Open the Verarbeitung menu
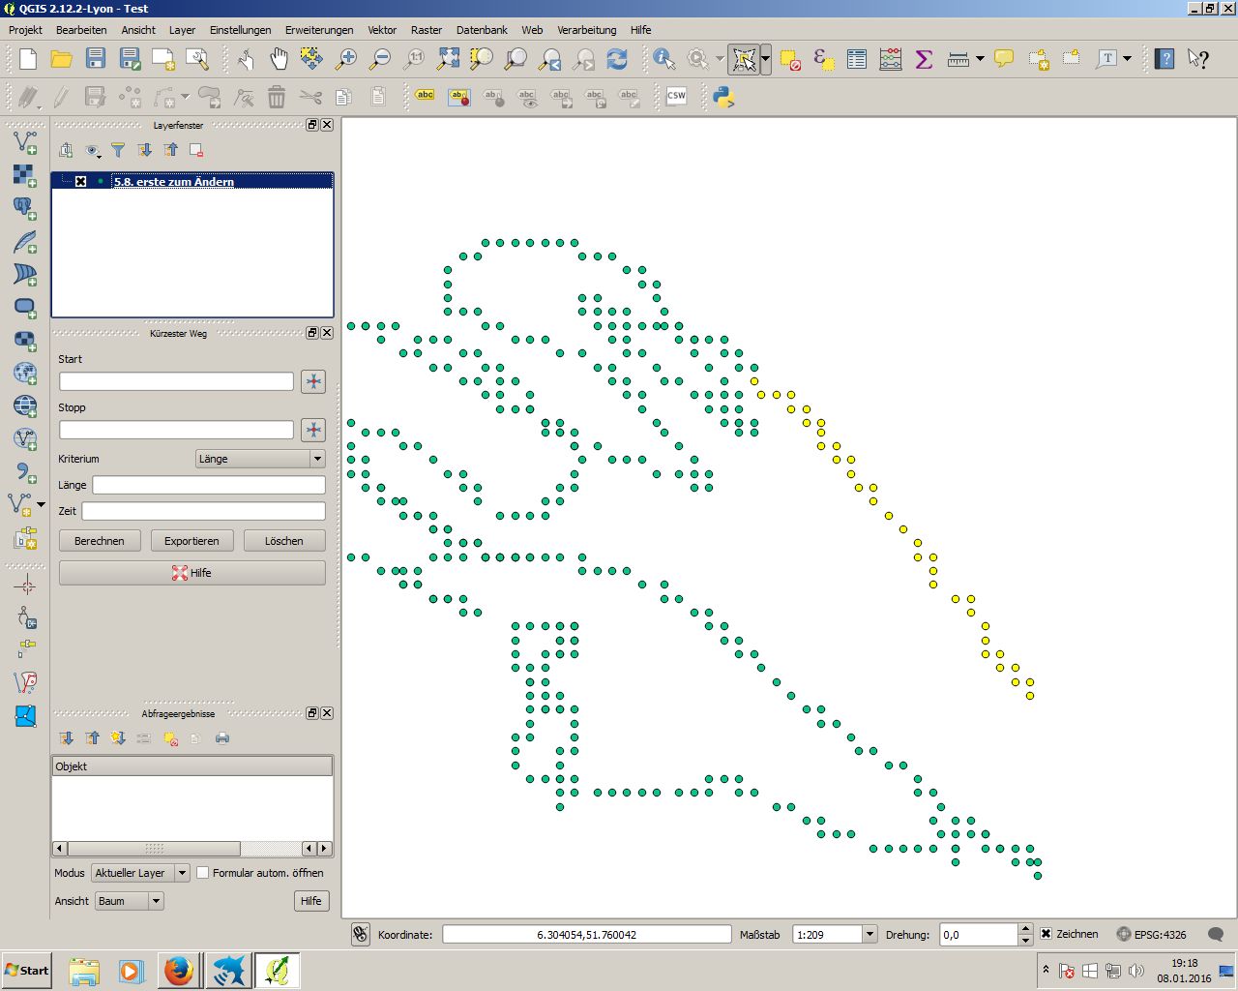1238x991 pixels. [x=586, y=30]
